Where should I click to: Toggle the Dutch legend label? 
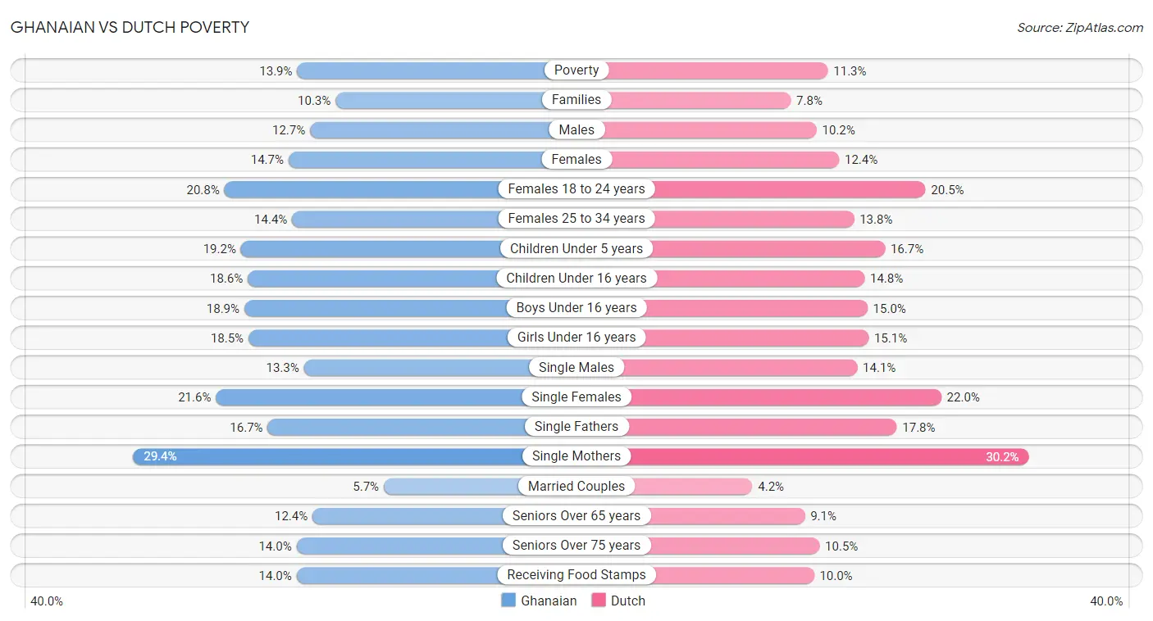(x=628, y=601)
